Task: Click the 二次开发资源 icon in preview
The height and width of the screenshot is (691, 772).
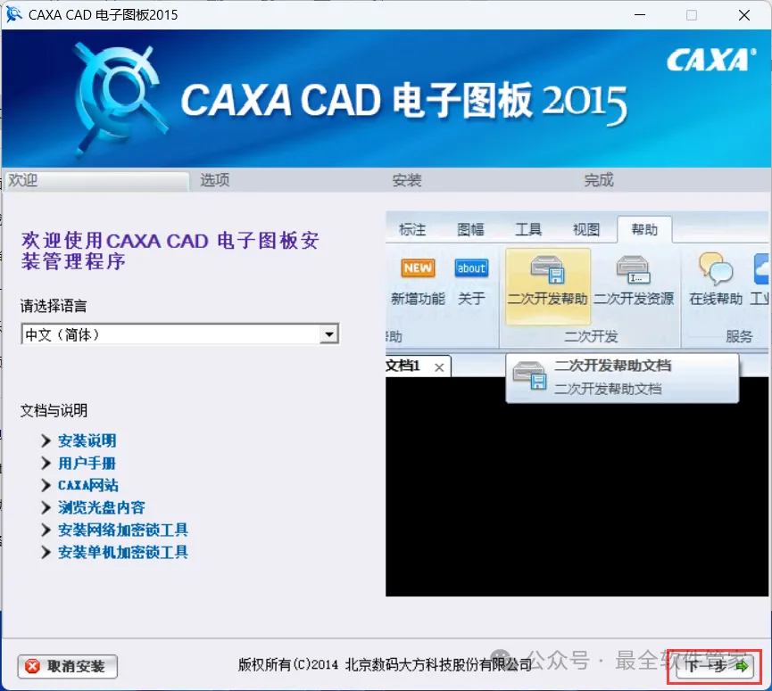Action: [x=634, y=282]
